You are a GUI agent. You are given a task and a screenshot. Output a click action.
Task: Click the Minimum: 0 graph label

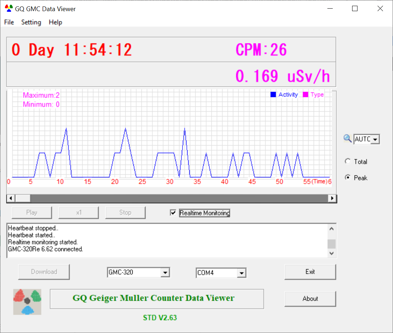point(41,105)
